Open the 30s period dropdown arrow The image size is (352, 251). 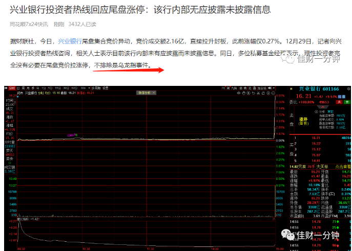[89, 88]
